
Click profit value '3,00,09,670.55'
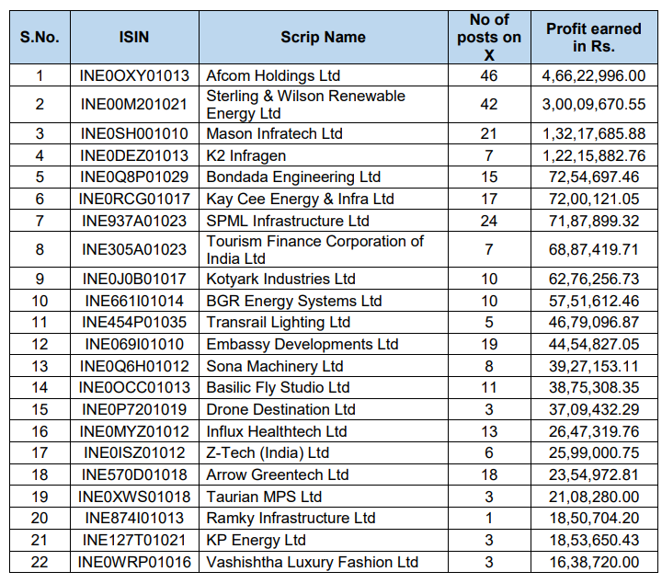point(594,104)
